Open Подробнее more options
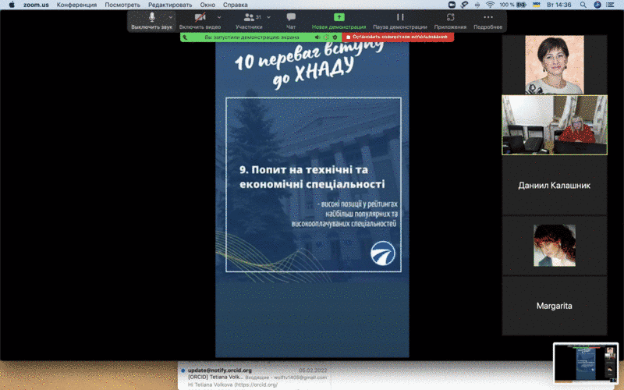 (488, 21)
